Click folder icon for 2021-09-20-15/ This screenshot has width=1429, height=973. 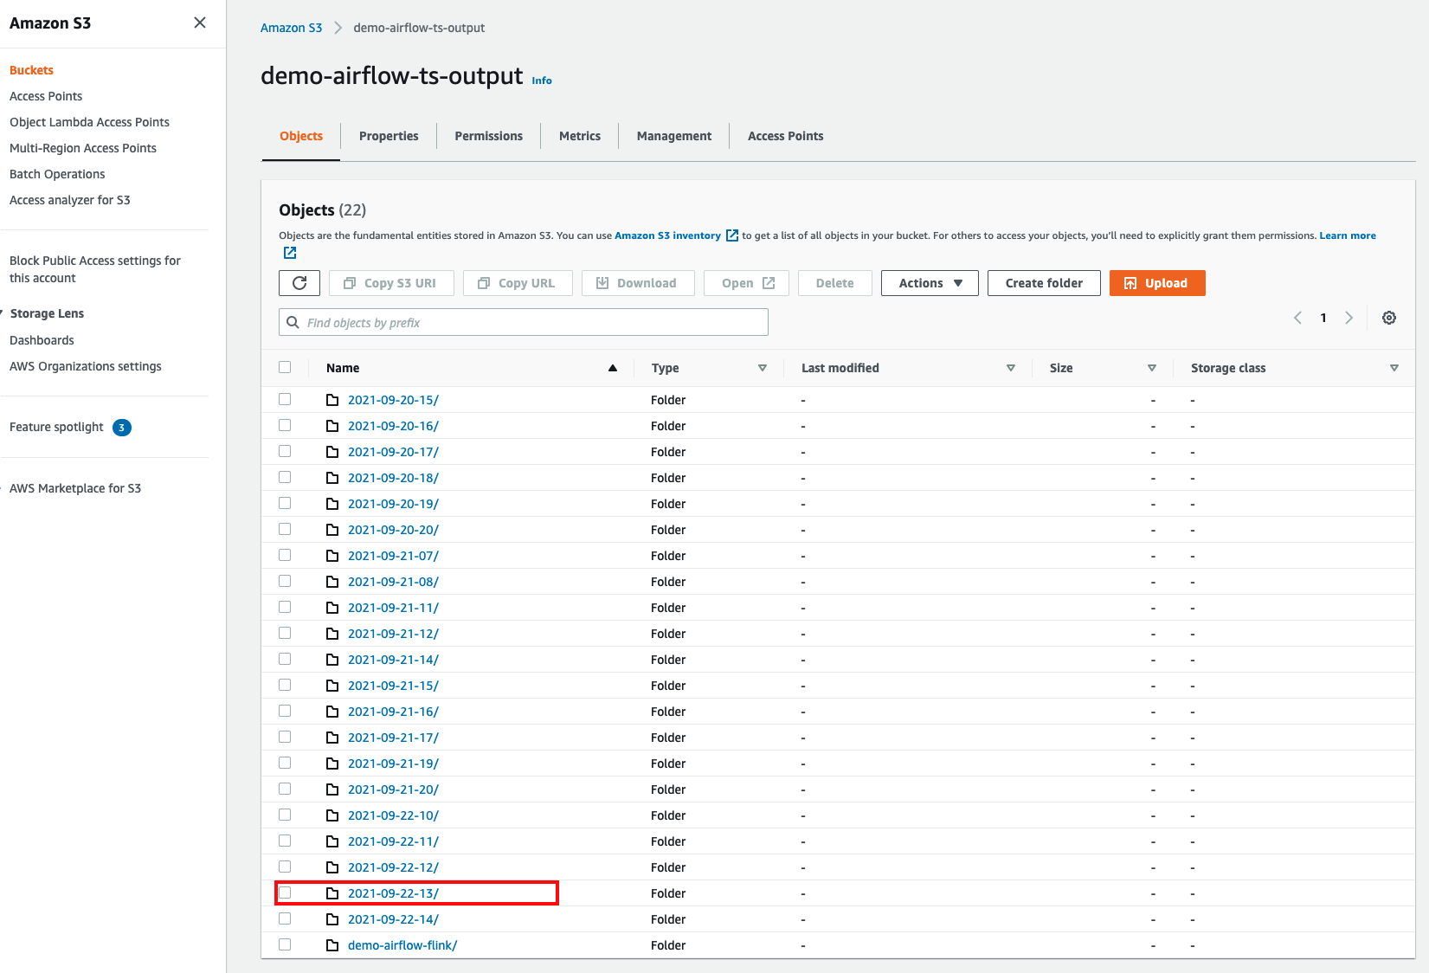coord(332,400)
